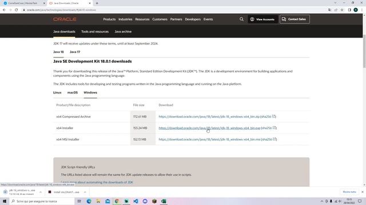
Task: Open Excel from the taskbar
Action: [x=164, y=201]
